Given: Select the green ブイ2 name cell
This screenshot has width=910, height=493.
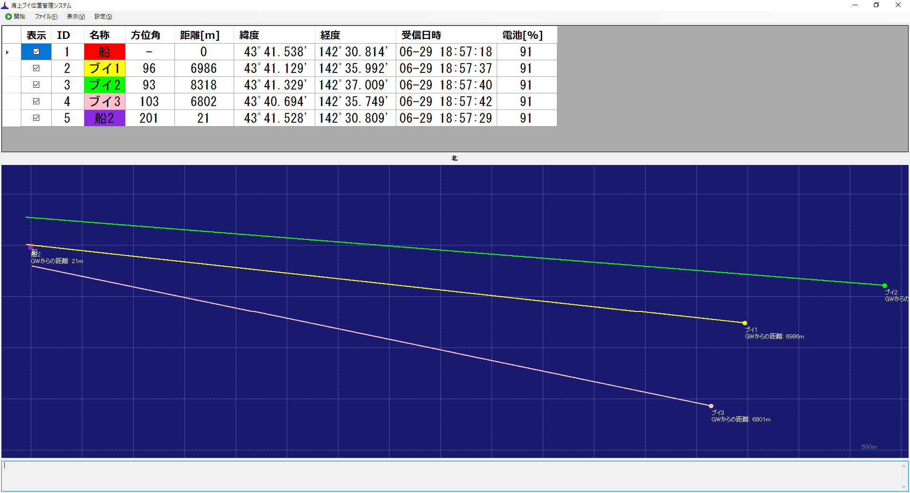Looking at the screenshot, I should [105, 85].
